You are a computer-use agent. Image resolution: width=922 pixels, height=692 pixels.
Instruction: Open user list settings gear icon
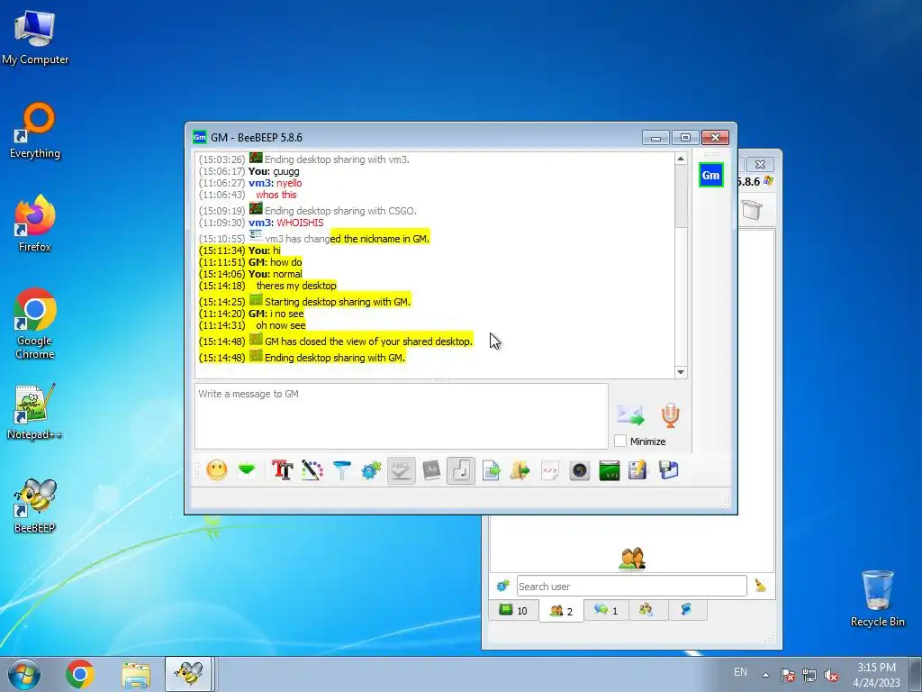(502, 586)
